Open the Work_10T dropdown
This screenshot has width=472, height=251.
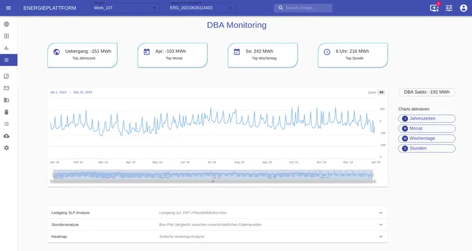click(125, 8)
